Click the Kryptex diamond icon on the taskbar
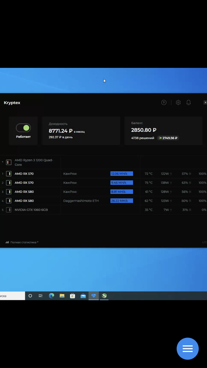 [x=94, y=296]
